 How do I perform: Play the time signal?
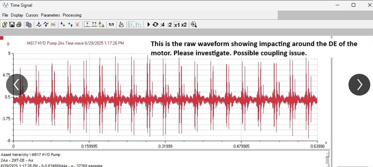(149, 25)
